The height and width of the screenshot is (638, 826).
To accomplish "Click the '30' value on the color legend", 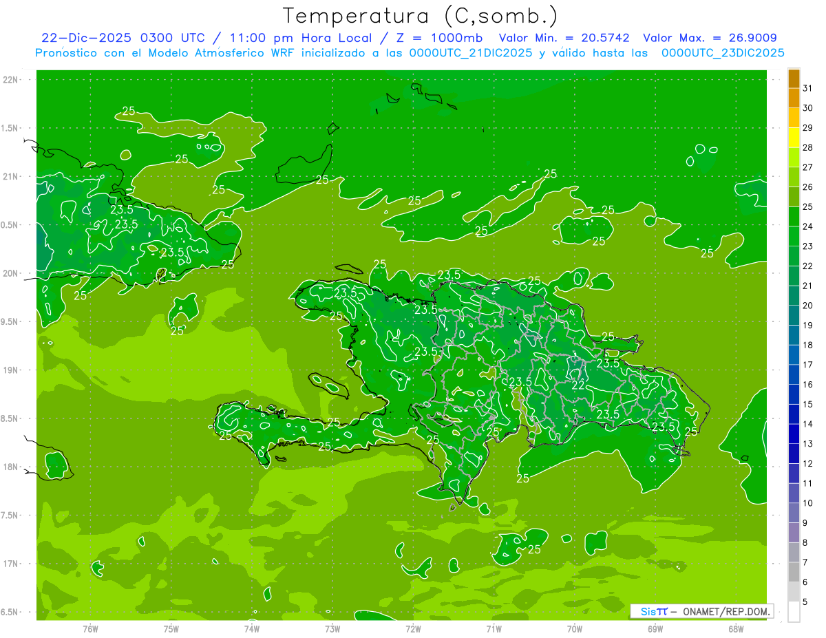I will [x=808, y=108].
